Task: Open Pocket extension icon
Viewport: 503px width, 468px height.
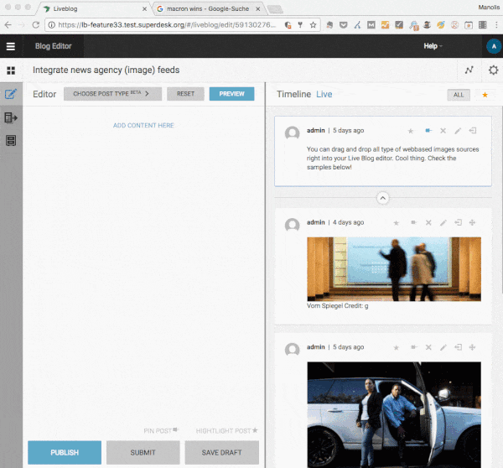Action: [x=343, y=24]
